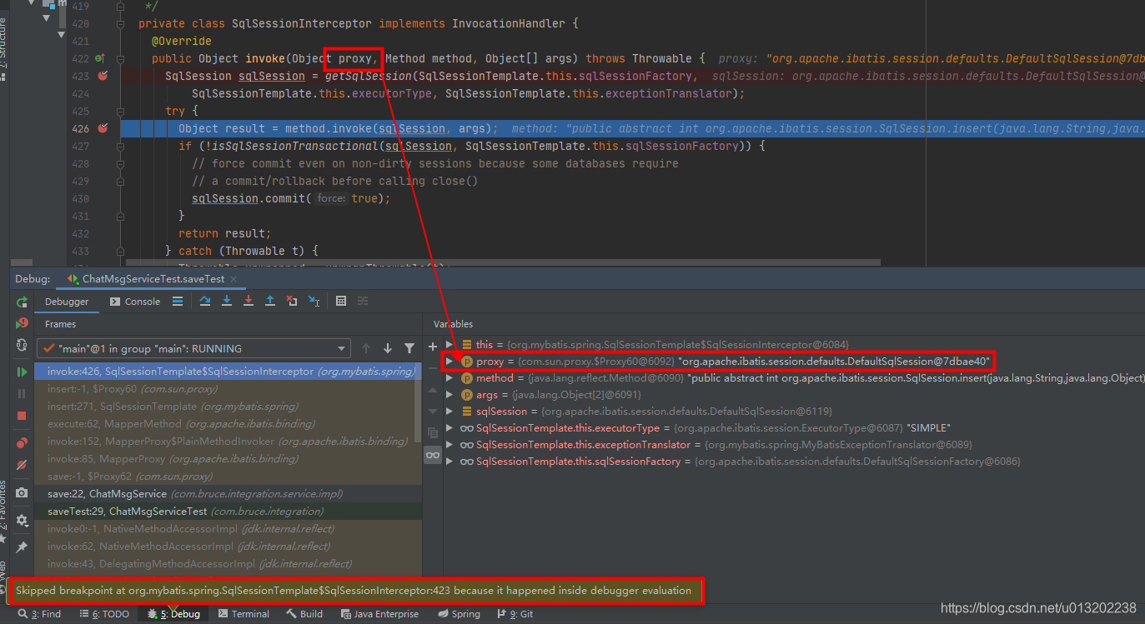
Task: Stop the debug session with red square
Action: point(22,415)
